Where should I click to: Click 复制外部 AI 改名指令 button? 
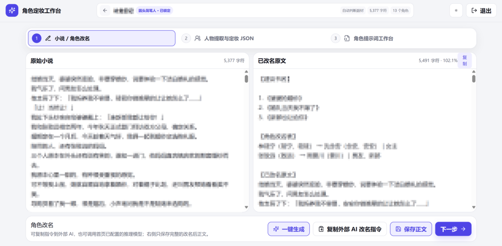[350, 229]
